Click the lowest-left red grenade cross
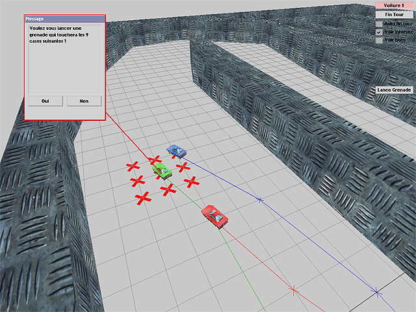This screenshot has height=312, width=416. point(143,197)
